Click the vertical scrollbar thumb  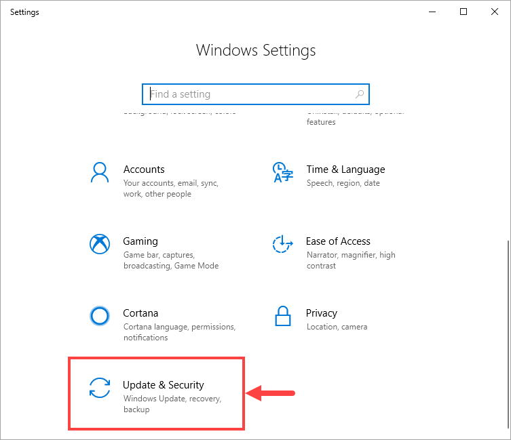509,335
